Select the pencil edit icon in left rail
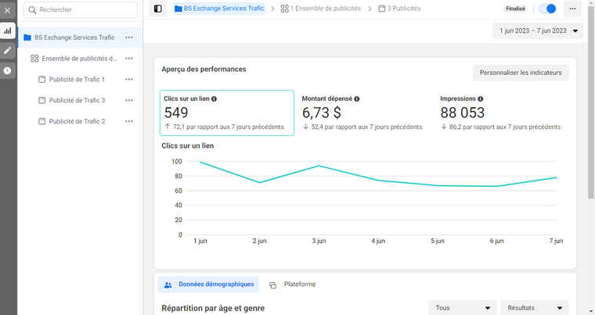This screenshot has height=315, width=595. pos(8,50)
